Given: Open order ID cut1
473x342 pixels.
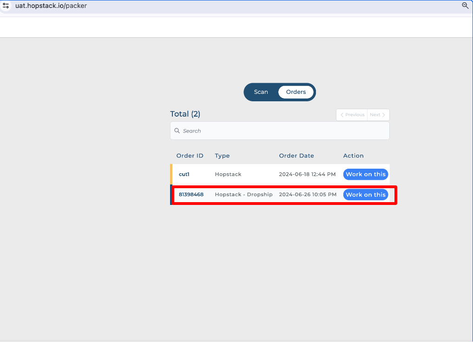Looking at the screenshot, I should tap(184, 174).
